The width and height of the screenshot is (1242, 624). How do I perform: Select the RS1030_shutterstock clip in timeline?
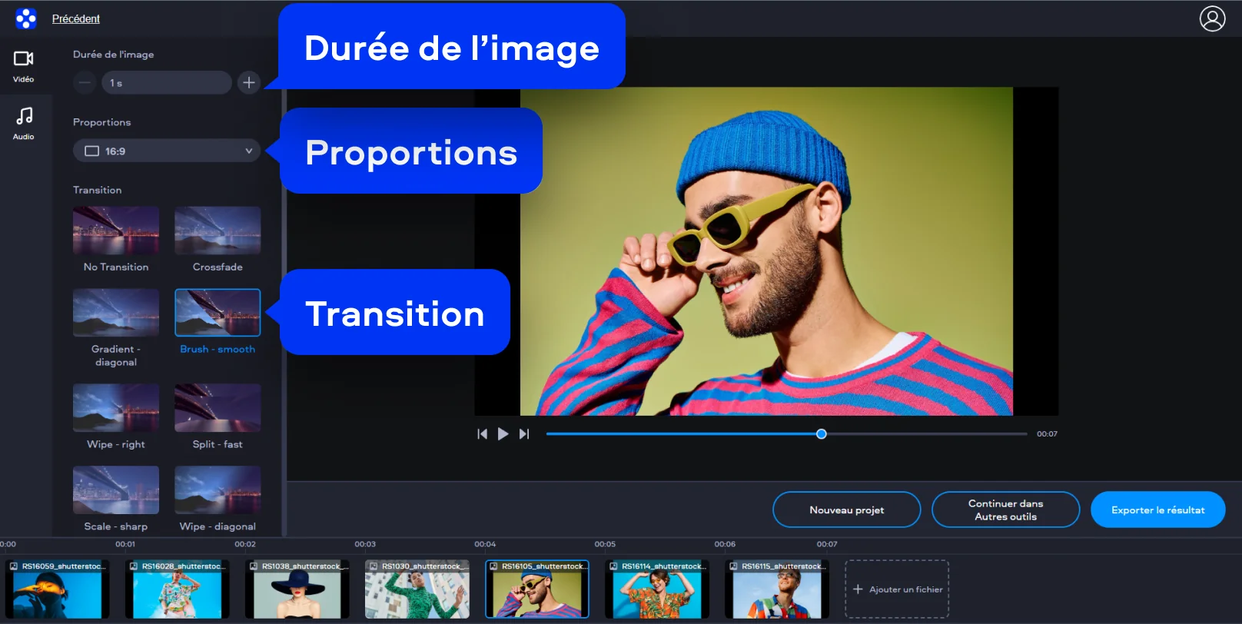417,589
